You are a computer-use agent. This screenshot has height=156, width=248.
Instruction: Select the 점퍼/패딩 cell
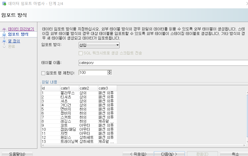pos(70,129)
